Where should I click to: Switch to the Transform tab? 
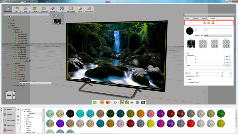click(x=195, y=19)
